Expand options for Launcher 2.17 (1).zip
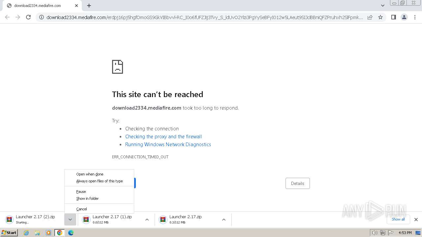 pyautogui.click(x=147, y=220)
